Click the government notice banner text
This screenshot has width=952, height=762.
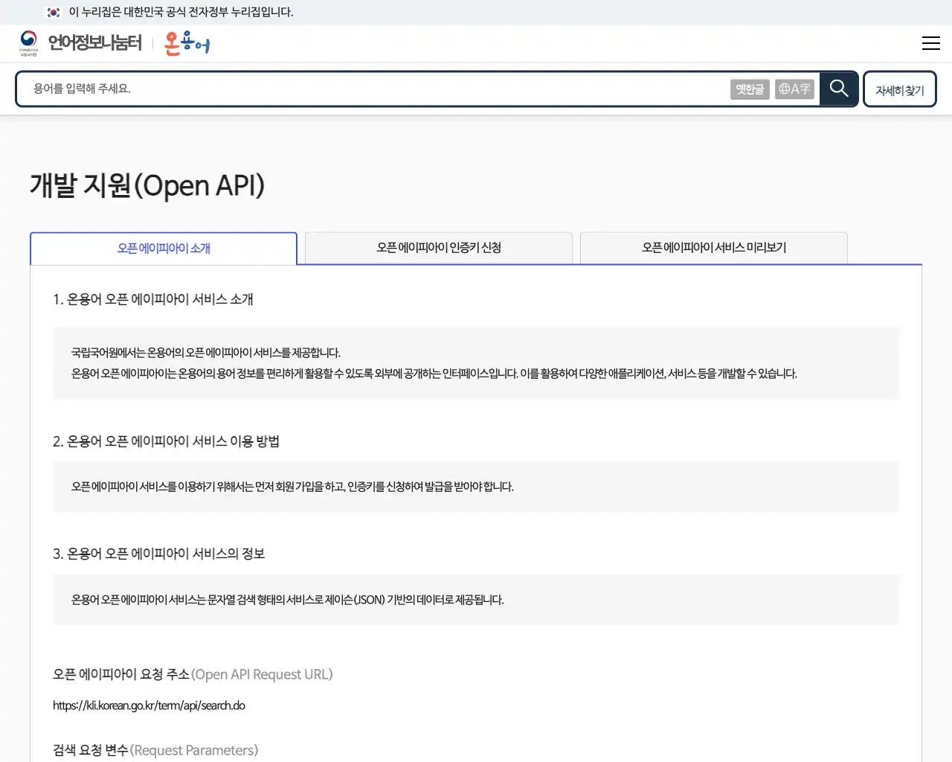pyautogui.click(x=178, y=13)
